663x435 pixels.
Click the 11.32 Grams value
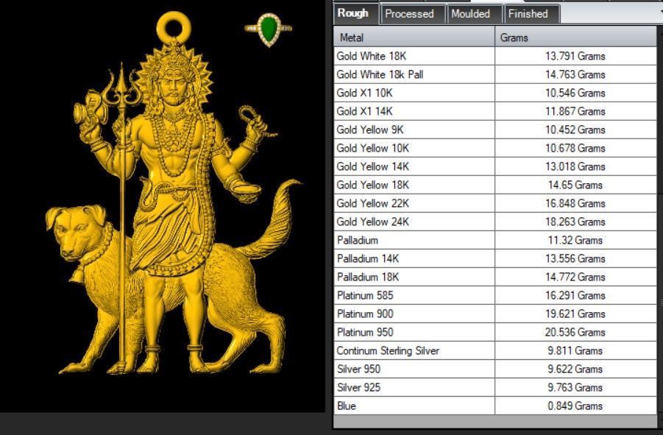point(575,240)
